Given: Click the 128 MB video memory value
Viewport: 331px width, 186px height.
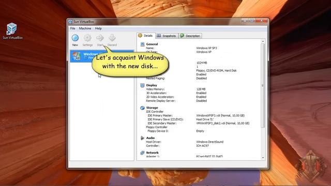Looking at the screenshot, I should (x=201, y=89).
